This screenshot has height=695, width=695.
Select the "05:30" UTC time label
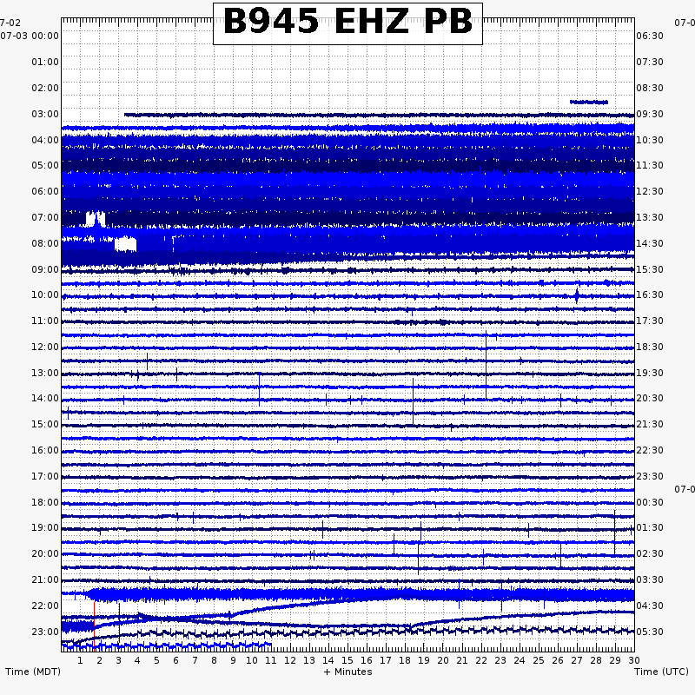coord(650,632)
